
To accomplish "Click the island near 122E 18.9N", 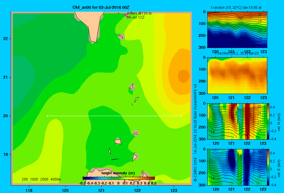I will pyautogui.click(x=135, y=157).
